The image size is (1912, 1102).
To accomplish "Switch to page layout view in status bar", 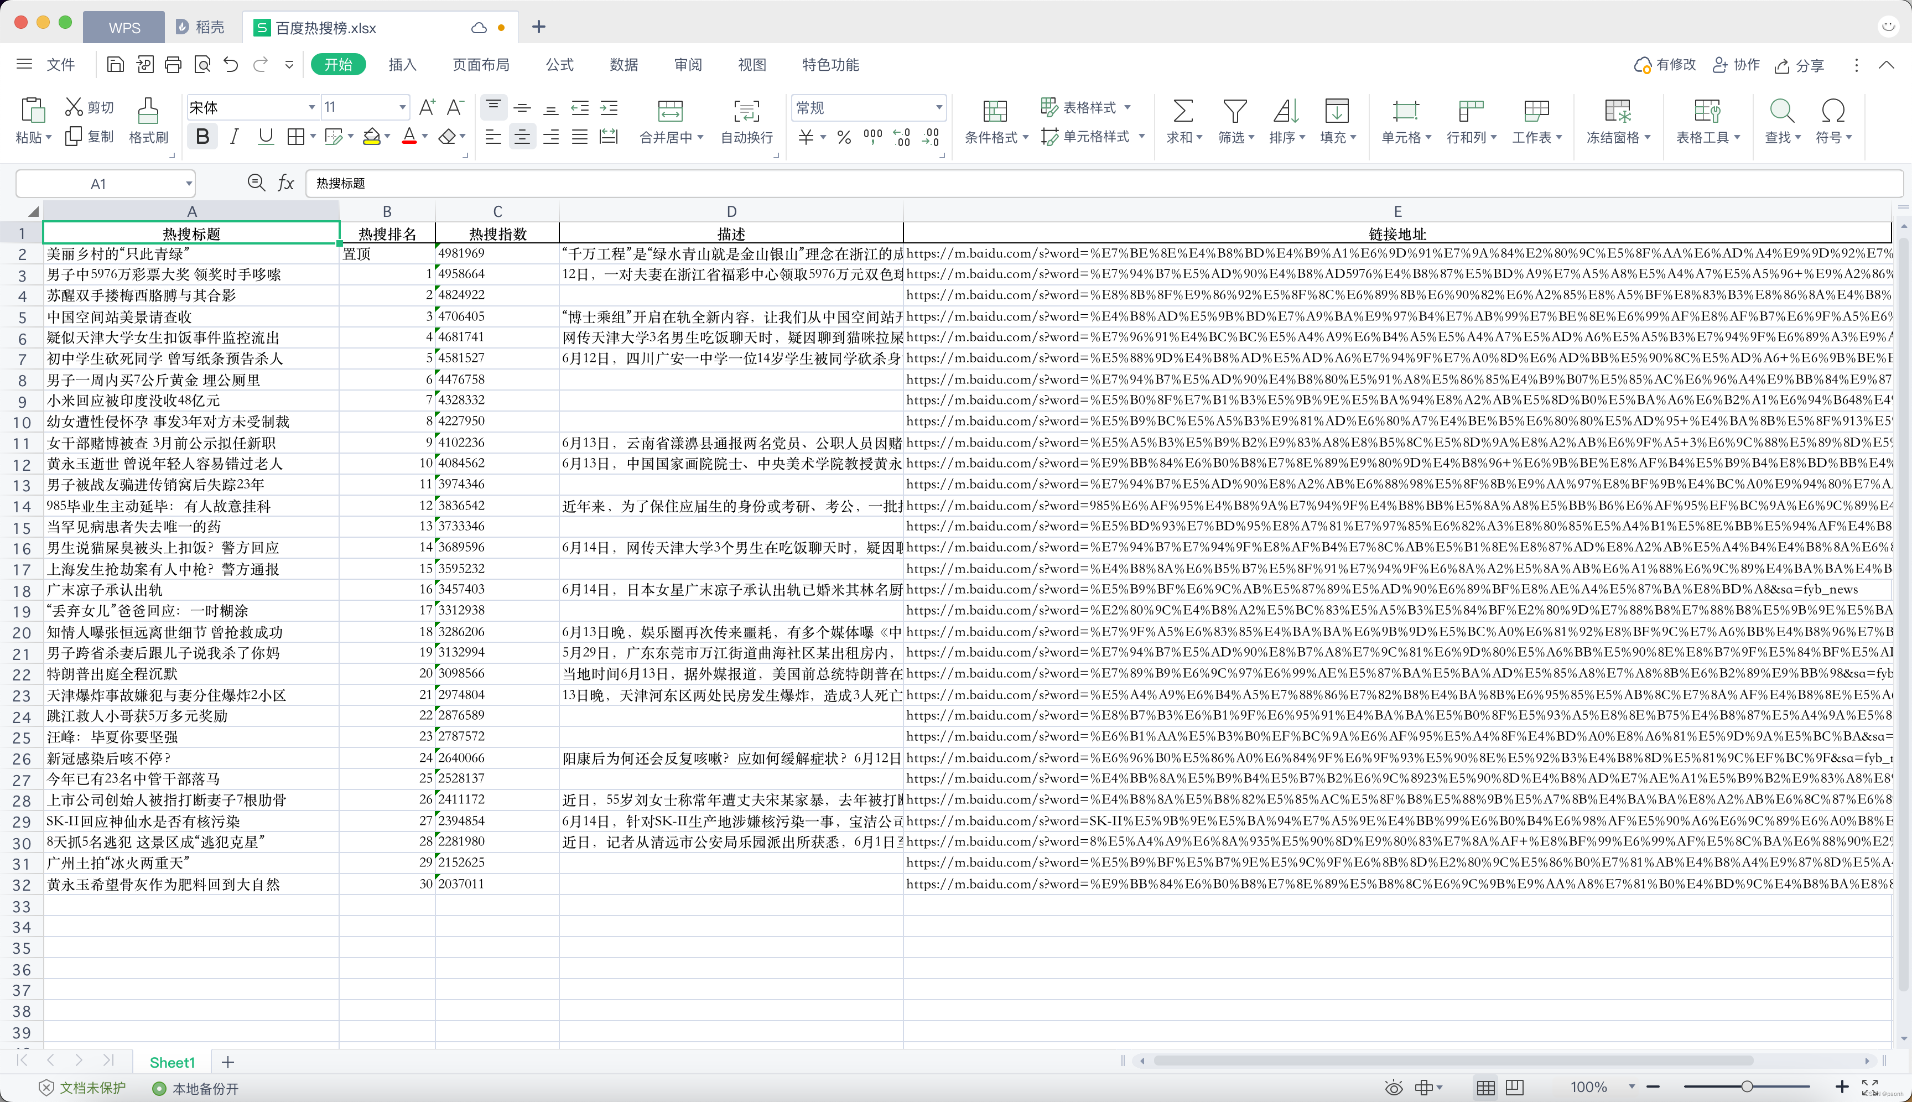I will [x=1515, y=1088].
